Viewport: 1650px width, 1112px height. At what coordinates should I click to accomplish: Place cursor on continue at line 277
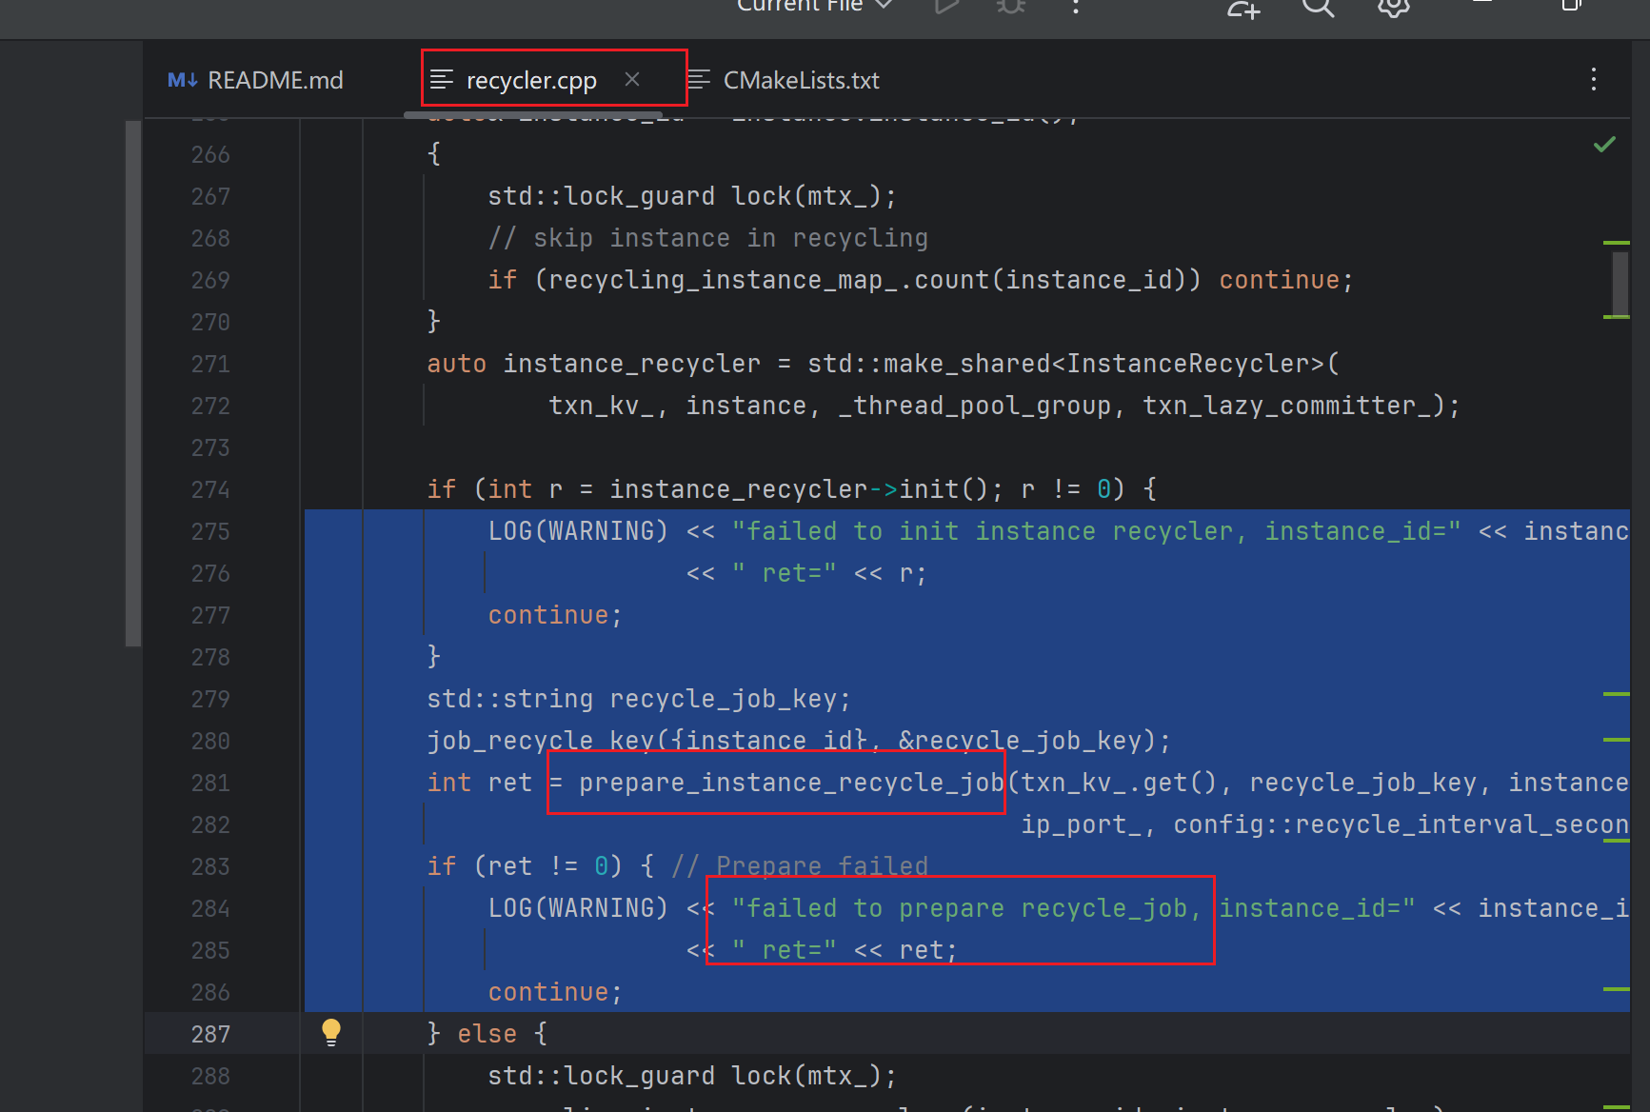pos(547,615)
